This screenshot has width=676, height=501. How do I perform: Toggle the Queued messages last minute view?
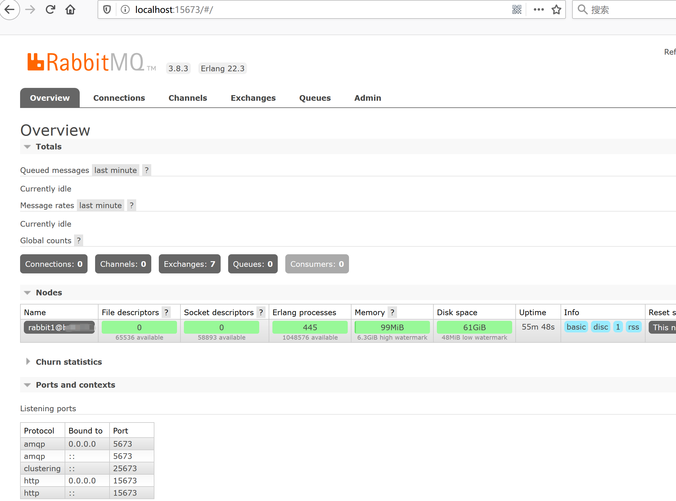[115, 170]
